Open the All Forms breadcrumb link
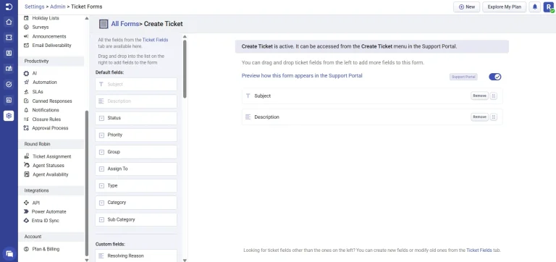Viewport: 556px width, 262px height. point(125,24)
